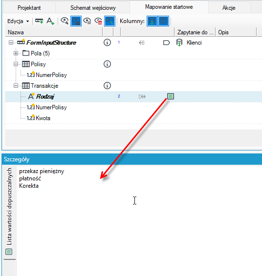Toggle the highlighted eye with lock visibility button

[x=76, y=21]
